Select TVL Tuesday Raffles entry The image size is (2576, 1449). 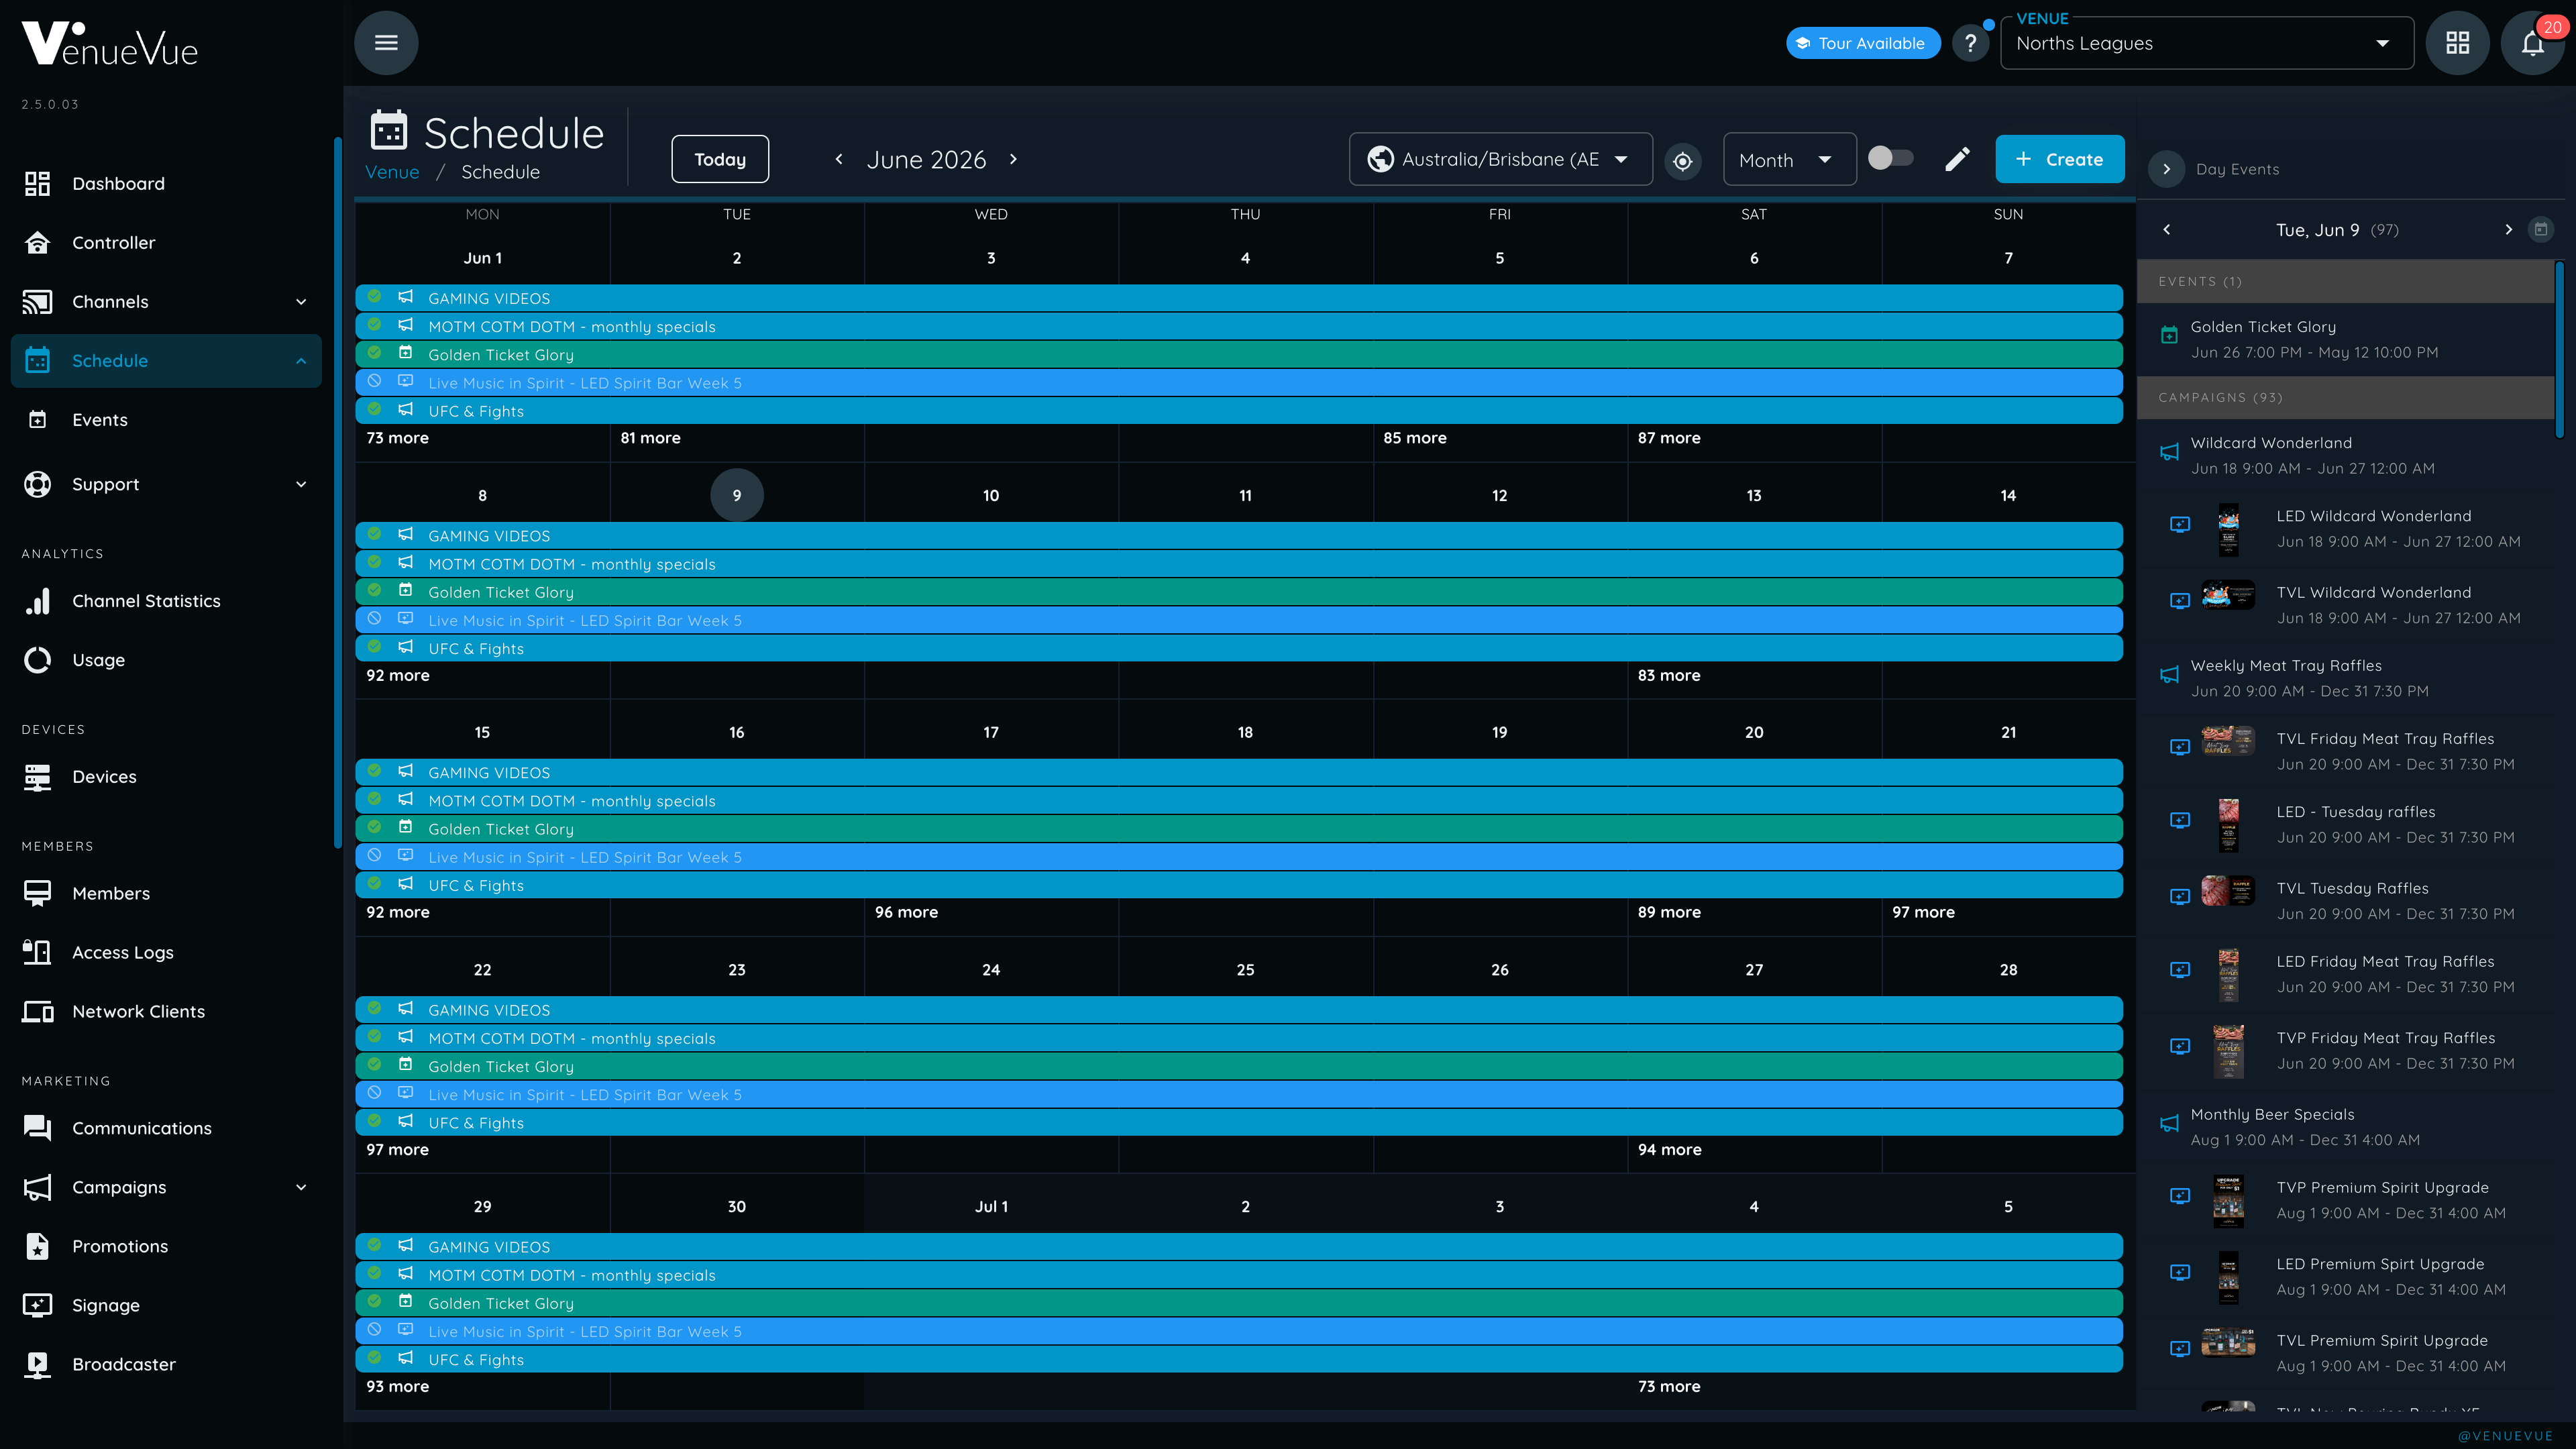pos(2345,901)
